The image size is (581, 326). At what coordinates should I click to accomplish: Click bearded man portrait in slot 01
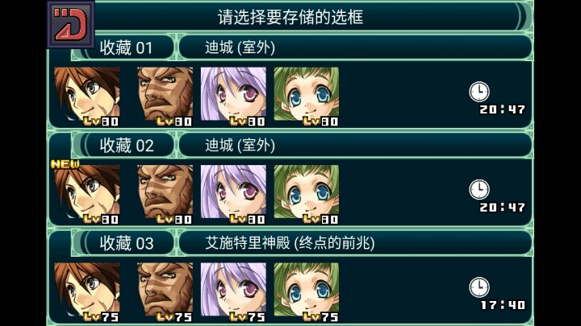pyautogui.click(x=165, y=94)
